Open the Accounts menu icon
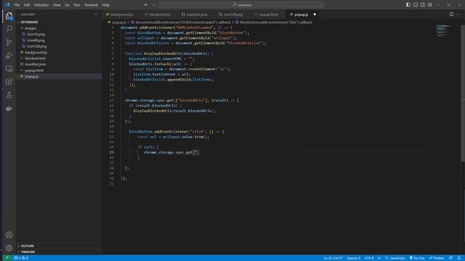Image resolution: width=465 pixels, height=261 pixels. pyautogui.click(x=9, y=235)
